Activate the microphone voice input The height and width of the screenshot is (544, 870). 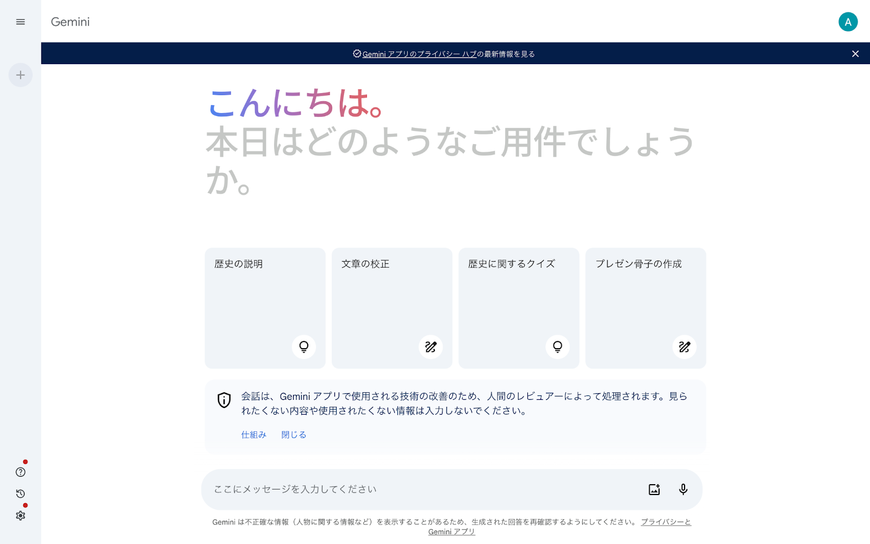pos(683,490)
